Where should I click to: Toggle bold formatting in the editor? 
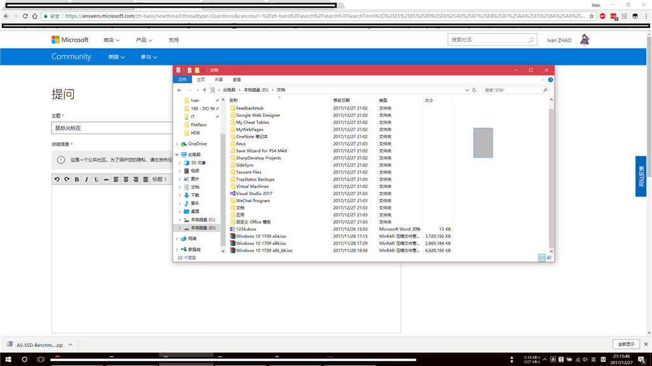pos(77,179)
